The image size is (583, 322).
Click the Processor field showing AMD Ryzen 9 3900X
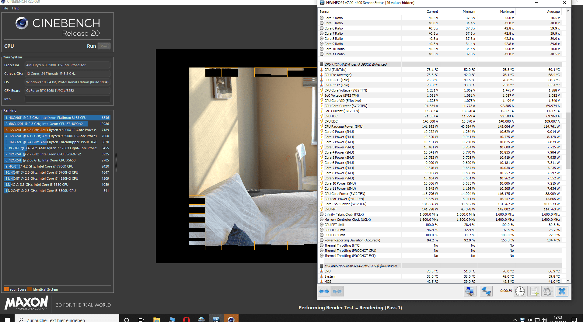(68, 65)
